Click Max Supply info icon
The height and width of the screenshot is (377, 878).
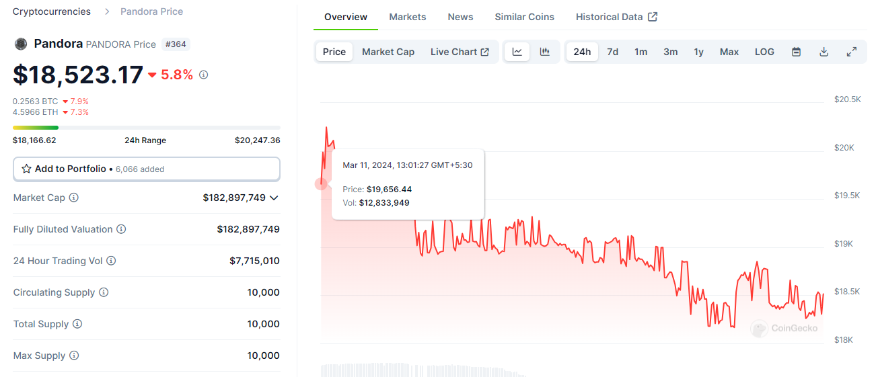point(74,355)
